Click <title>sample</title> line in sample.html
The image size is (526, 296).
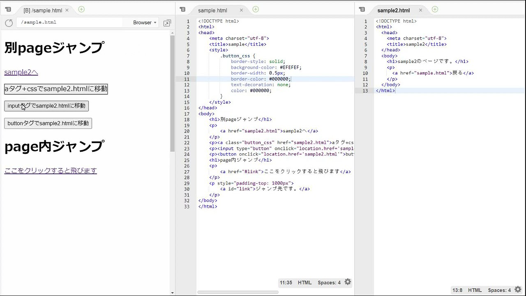click(x=238, y=44)
